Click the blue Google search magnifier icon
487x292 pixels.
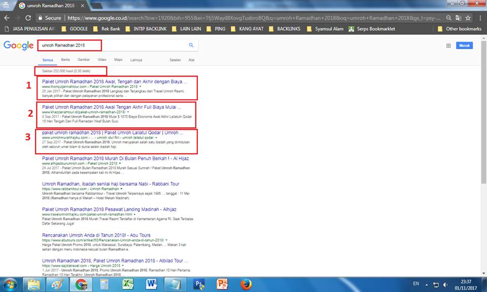click(x=191, y=45)
